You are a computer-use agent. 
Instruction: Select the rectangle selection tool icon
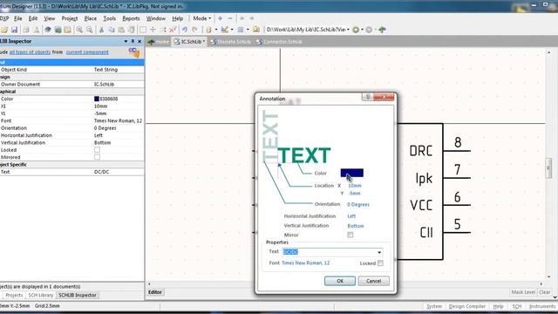[143, 30]
